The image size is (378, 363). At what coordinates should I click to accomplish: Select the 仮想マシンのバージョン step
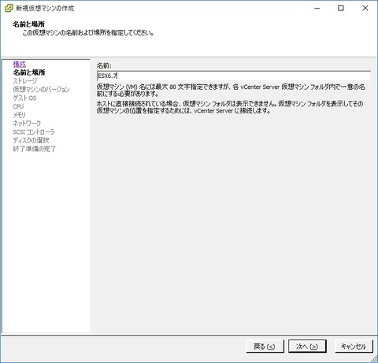[41, 90]
